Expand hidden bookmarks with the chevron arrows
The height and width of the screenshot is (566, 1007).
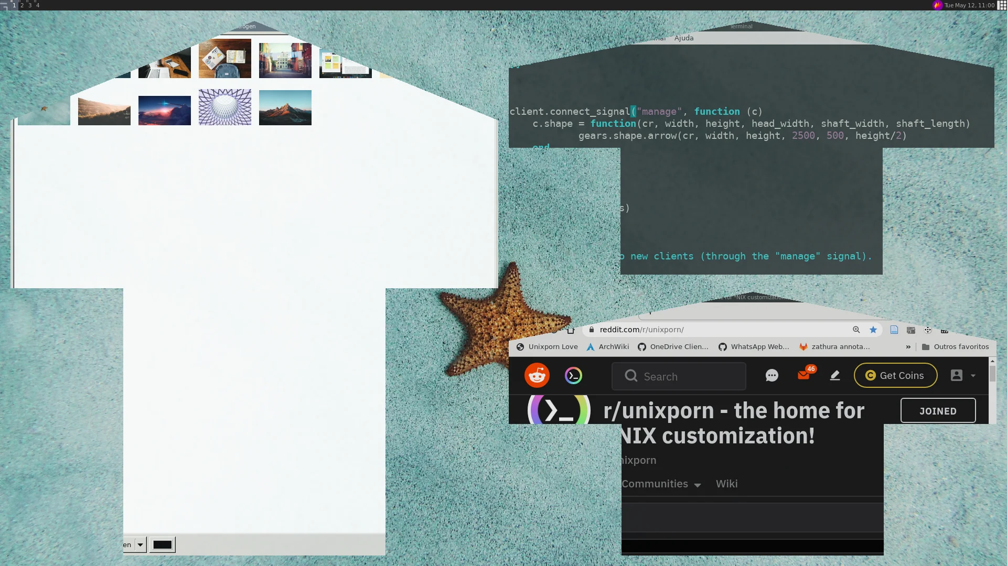click(908, 346)
